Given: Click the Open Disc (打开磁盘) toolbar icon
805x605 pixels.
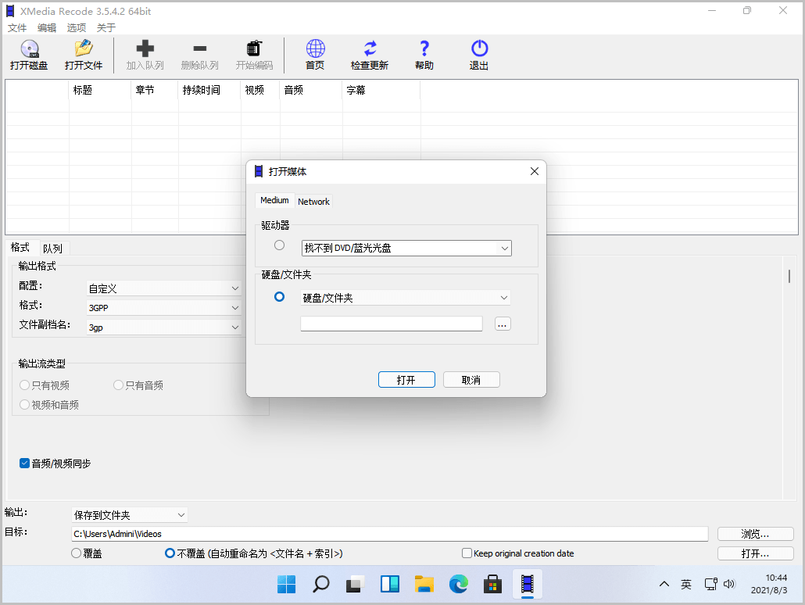Looking at the screenshot, I should pos(29,48).
